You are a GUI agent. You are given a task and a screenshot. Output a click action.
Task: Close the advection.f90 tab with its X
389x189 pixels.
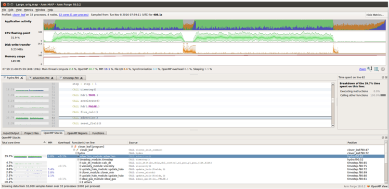[x=52, y=78]
